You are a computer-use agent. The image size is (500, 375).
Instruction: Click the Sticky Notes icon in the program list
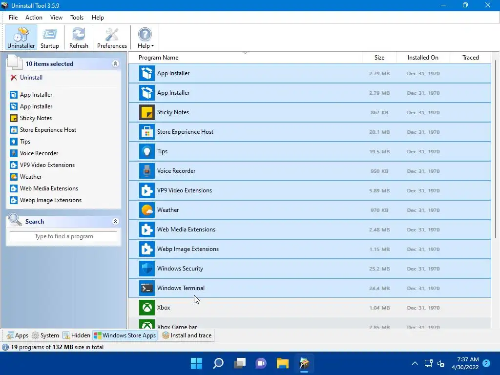coord(147,112)
